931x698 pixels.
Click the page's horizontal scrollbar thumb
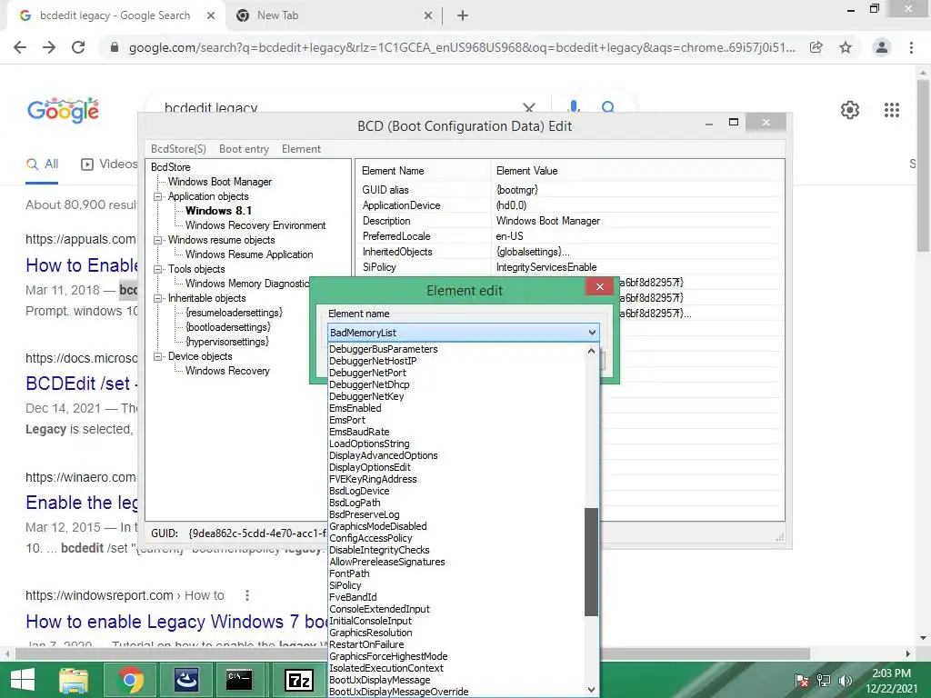coord(413,654)
